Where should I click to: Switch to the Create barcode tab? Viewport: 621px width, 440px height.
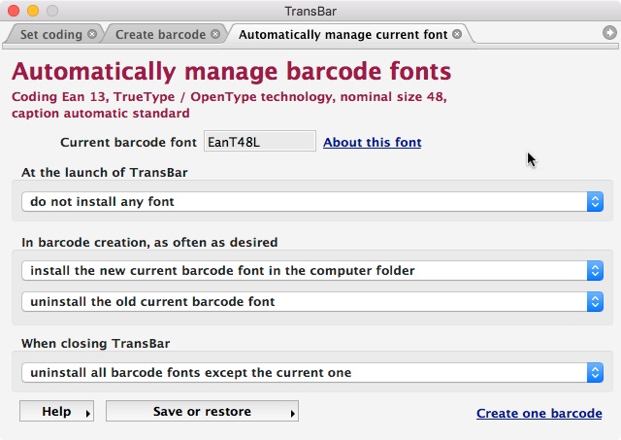[160, 35]
